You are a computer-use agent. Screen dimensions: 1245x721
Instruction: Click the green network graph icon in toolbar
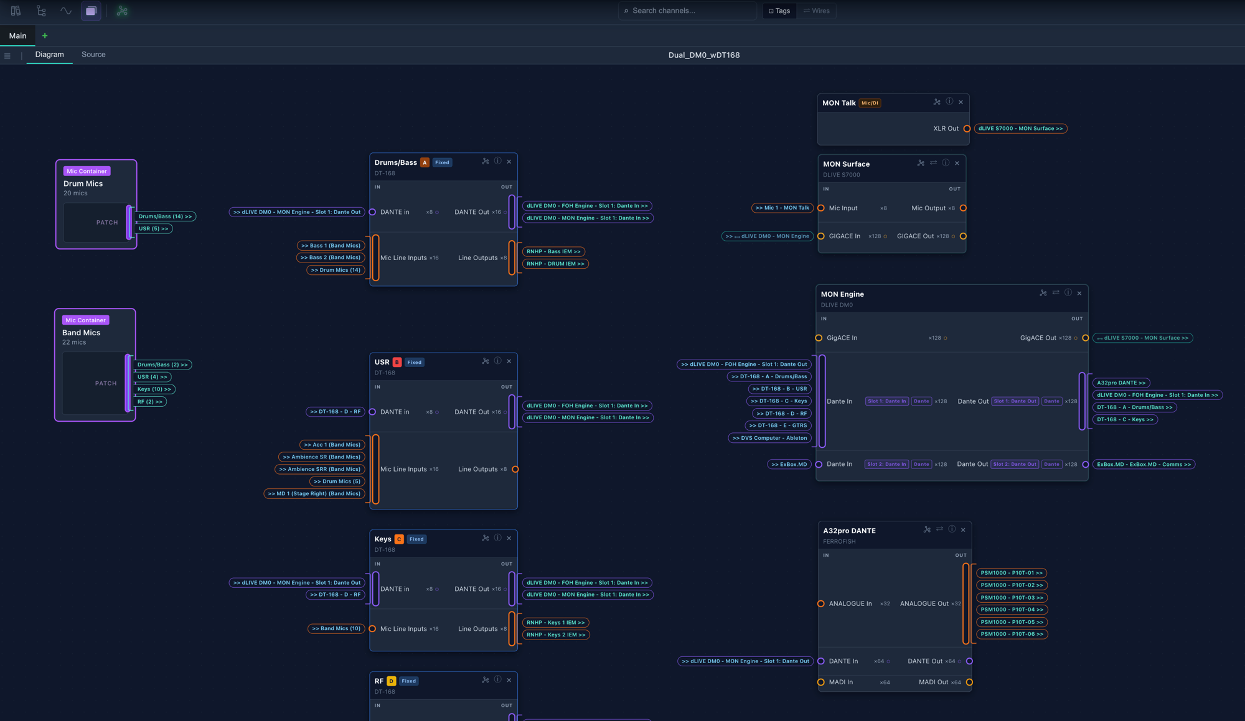(x=122, y=11)
